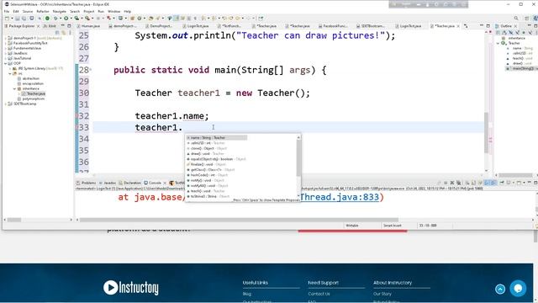
Task: Select the Package Explorer tab
Action: 19,26
